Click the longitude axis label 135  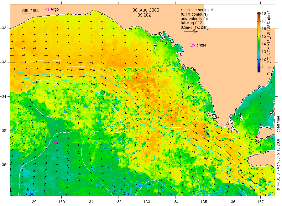click(204, 202)
